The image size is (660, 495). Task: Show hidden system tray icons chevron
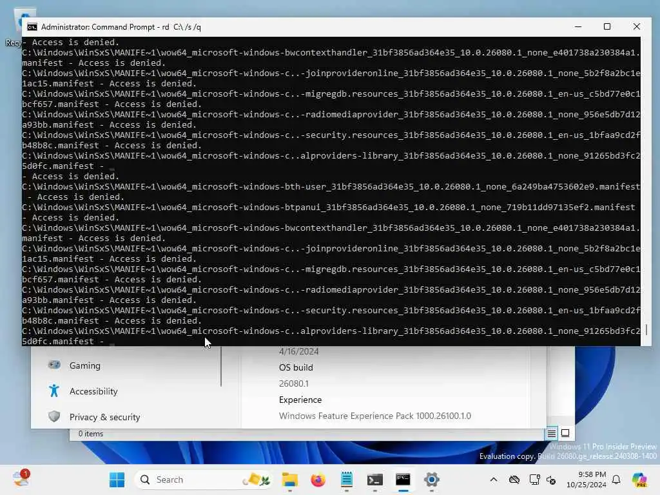click(494, 480)
